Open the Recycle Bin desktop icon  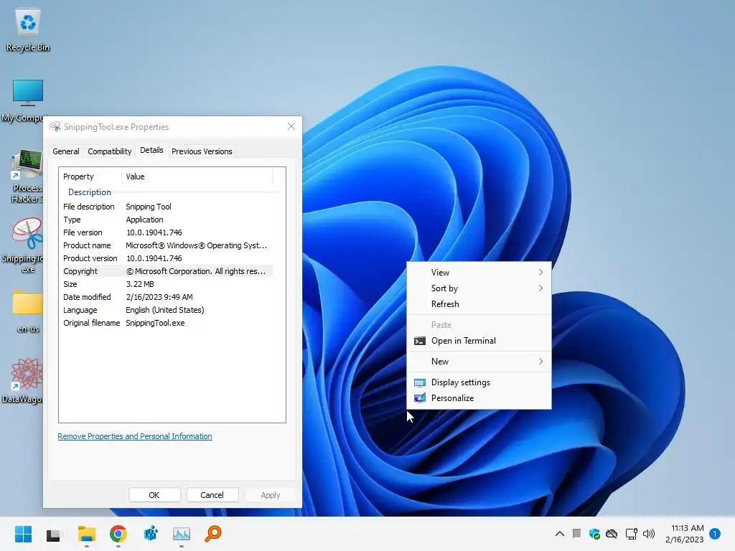28,30
